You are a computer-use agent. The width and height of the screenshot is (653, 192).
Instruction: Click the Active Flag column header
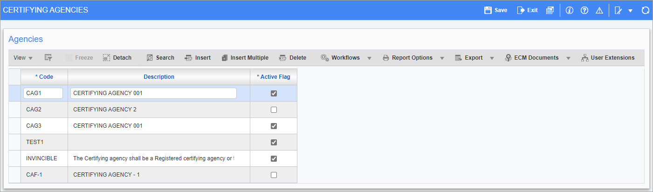coord(274,77)
